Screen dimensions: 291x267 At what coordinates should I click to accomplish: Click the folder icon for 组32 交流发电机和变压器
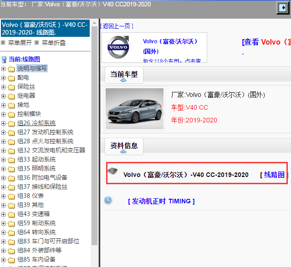[x=11, y=151]
